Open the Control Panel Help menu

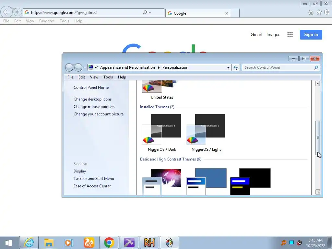click(x=122, y=77)
